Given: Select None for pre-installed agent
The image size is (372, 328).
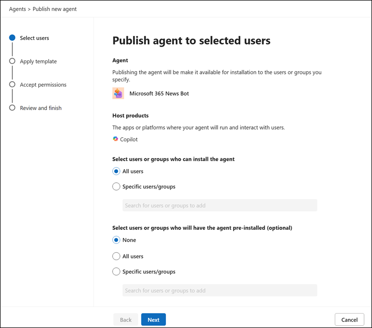Looking at the screenshot, I should point(116,240).
